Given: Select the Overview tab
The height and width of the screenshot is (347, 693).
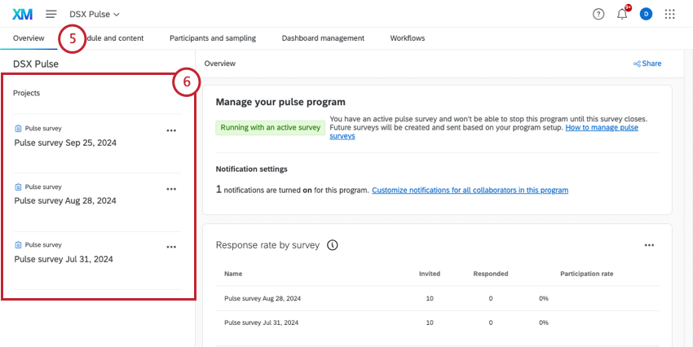Looking at the screenshot, I should pyautogui.click(x=29, y=38).
